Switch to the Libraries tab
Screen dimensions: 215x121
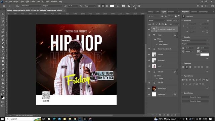[x=194, y=12]
